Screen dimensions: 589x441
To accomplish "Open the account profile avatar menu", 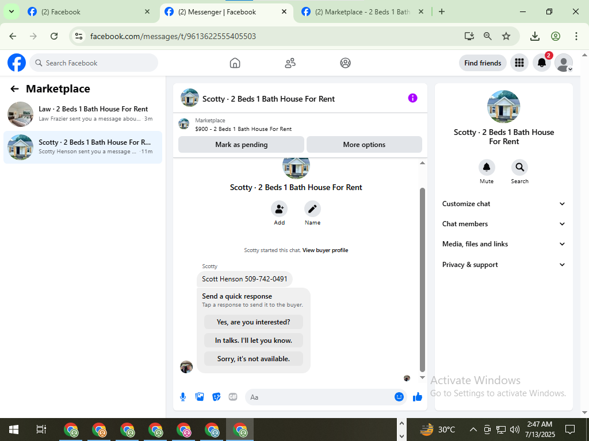I will pyautogui.click(x=564, y=63).
